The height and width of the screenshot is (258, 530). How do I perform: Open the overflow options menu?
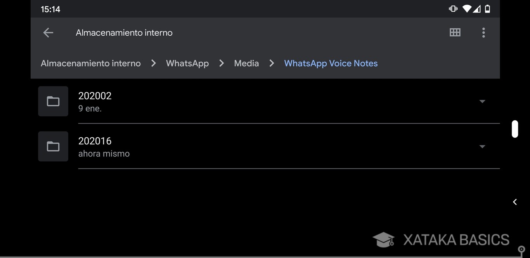point(483,32)
